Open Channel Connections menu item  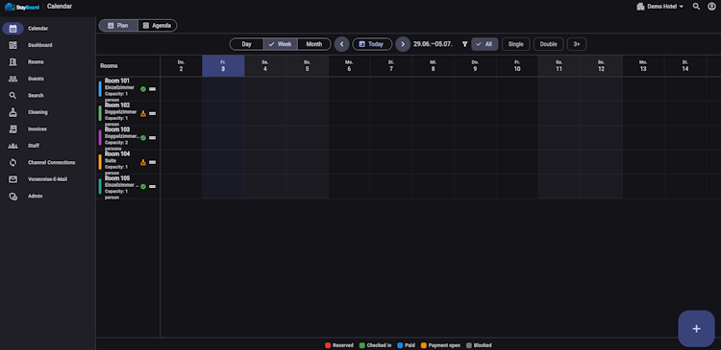click(52, 163)
